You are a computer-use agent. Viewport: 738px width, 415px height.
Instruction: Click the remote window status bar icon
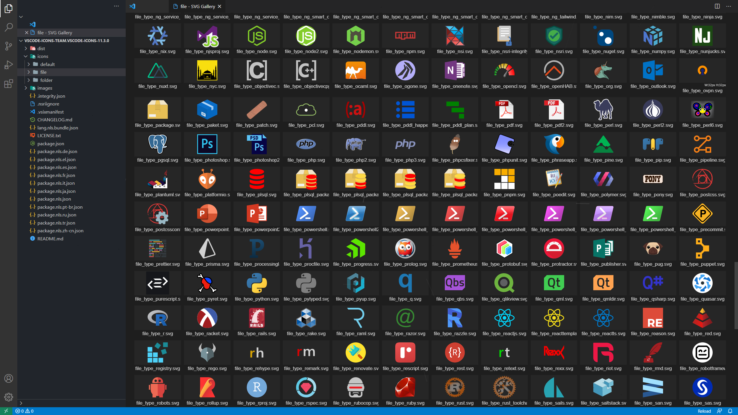point(6,411)
